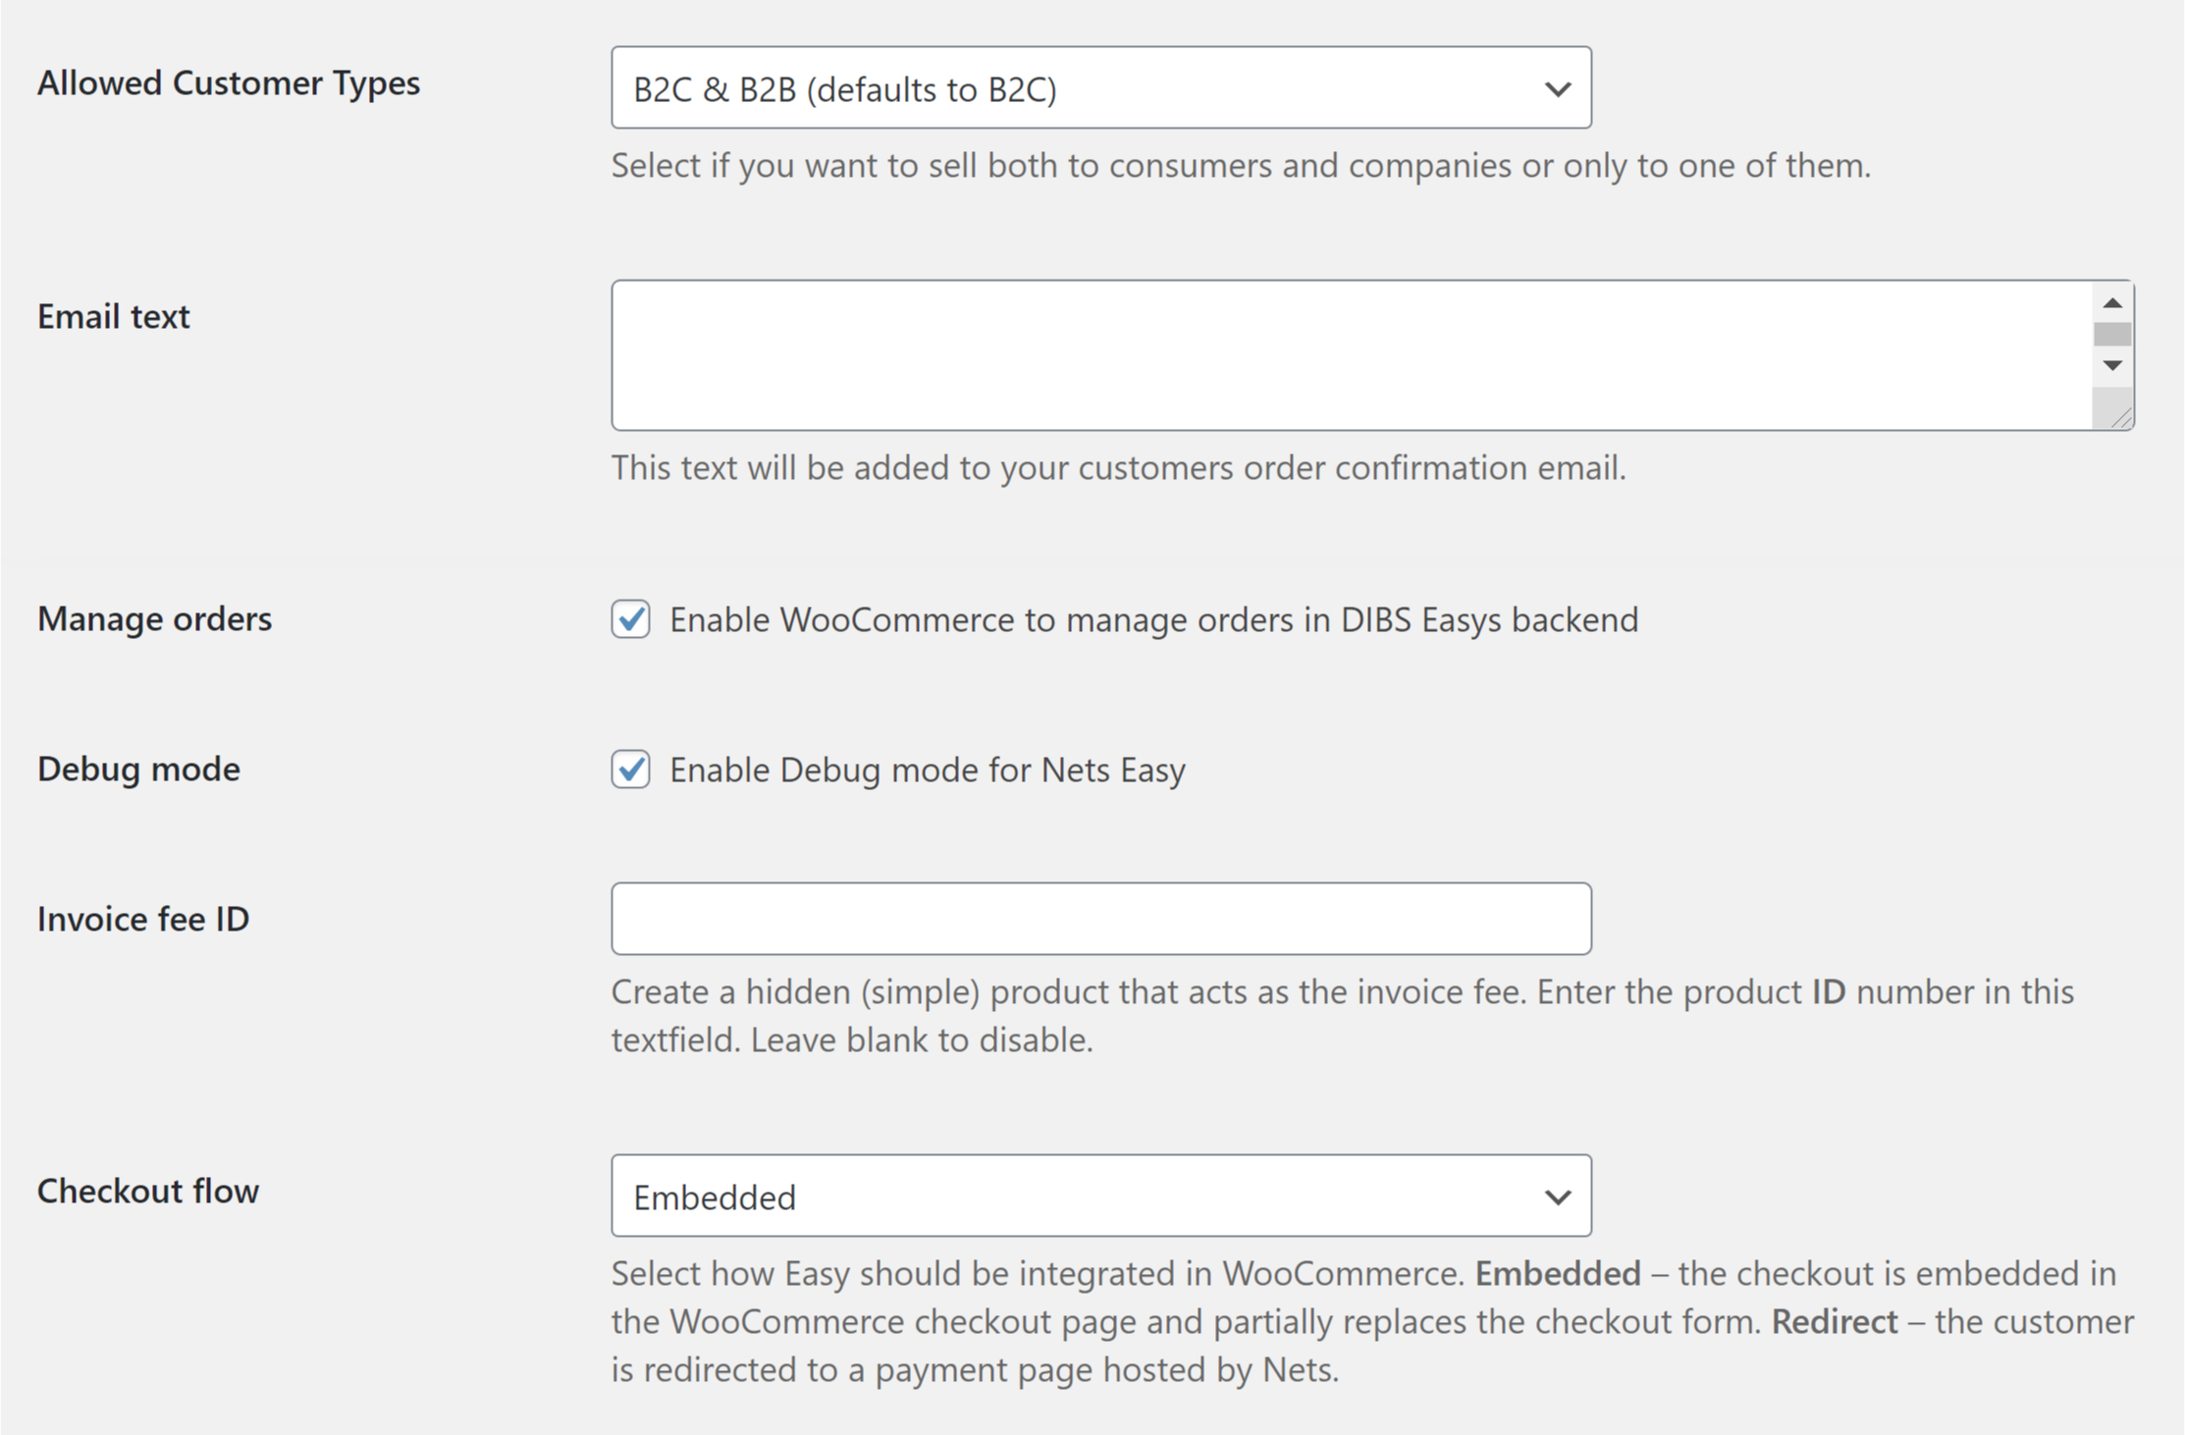This screenshot has height=1435, width=2185.
Task: Uncheck the Manage orders checkbox
Action: (x=630, y=619)
